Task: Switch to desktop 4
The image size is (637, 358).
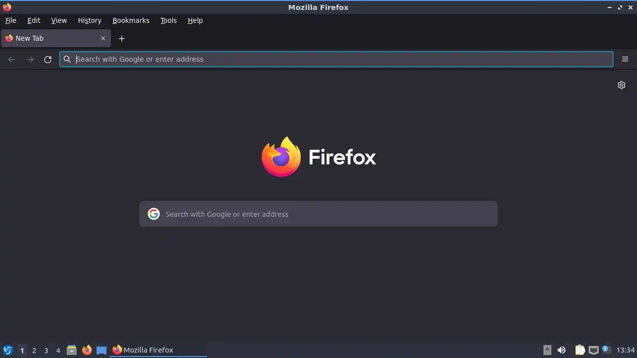Action: click(x=58, y=350)
